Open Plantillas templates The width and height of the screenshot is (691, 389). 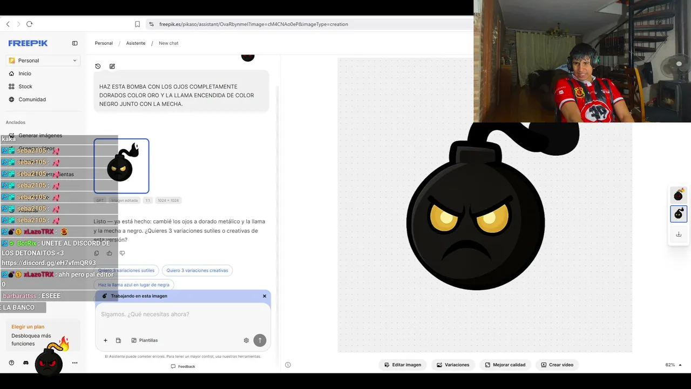tap(145, 340)
